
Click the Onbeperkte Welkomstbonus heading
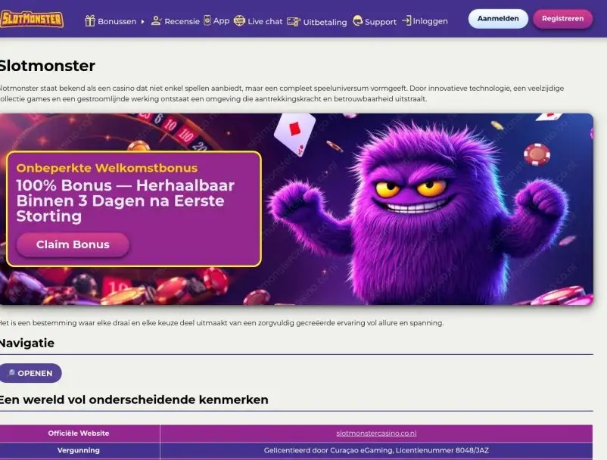click(x=107, y=168)
